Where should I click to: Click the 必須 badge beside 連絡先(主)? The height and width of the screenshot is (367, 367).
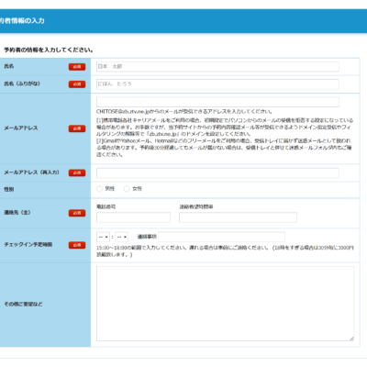pyautogui.click(x=77, y=213)
